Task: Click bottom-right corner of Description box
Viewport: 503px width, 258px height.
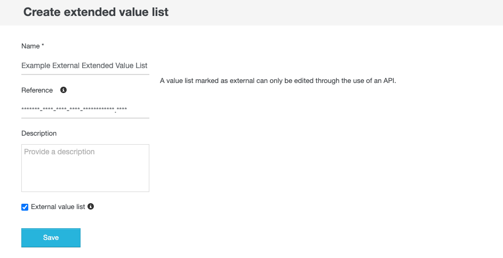Action: point(147,189)
